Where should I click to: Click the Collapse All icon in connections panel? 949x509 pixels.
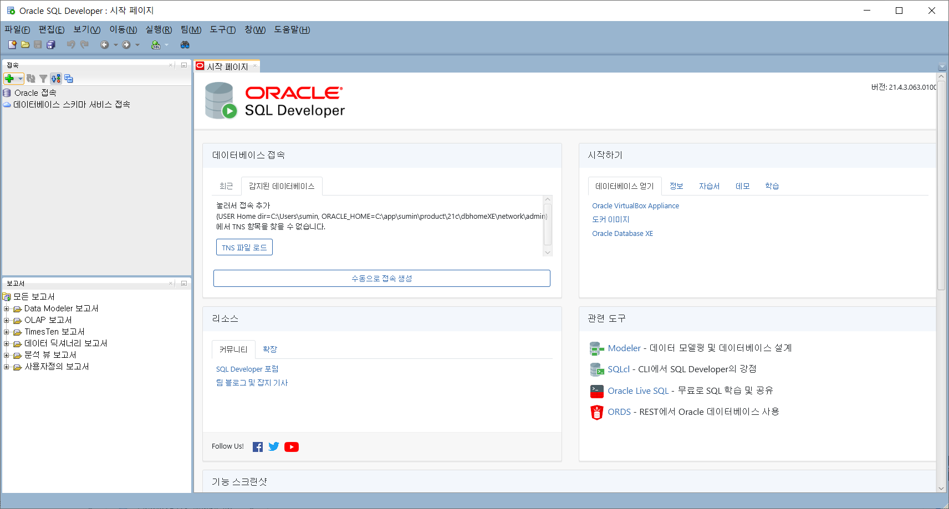point(69,79)
